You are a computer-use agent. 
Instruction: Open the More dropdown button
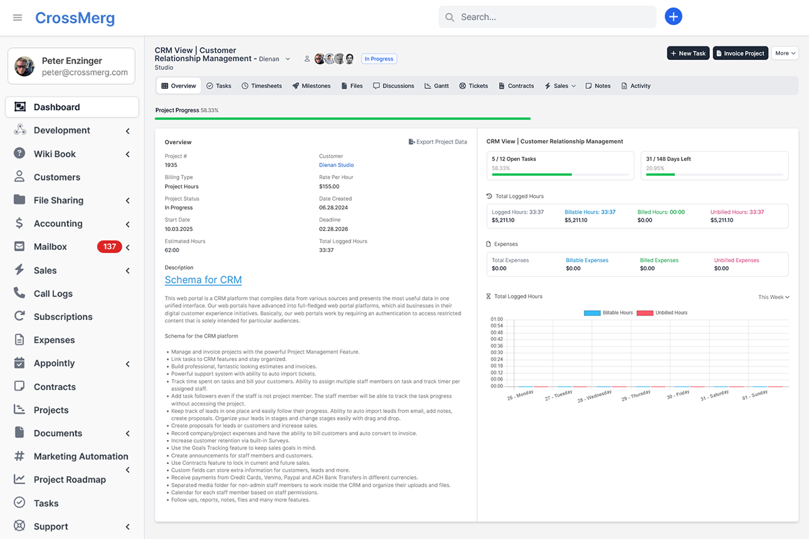click(785, 53)
